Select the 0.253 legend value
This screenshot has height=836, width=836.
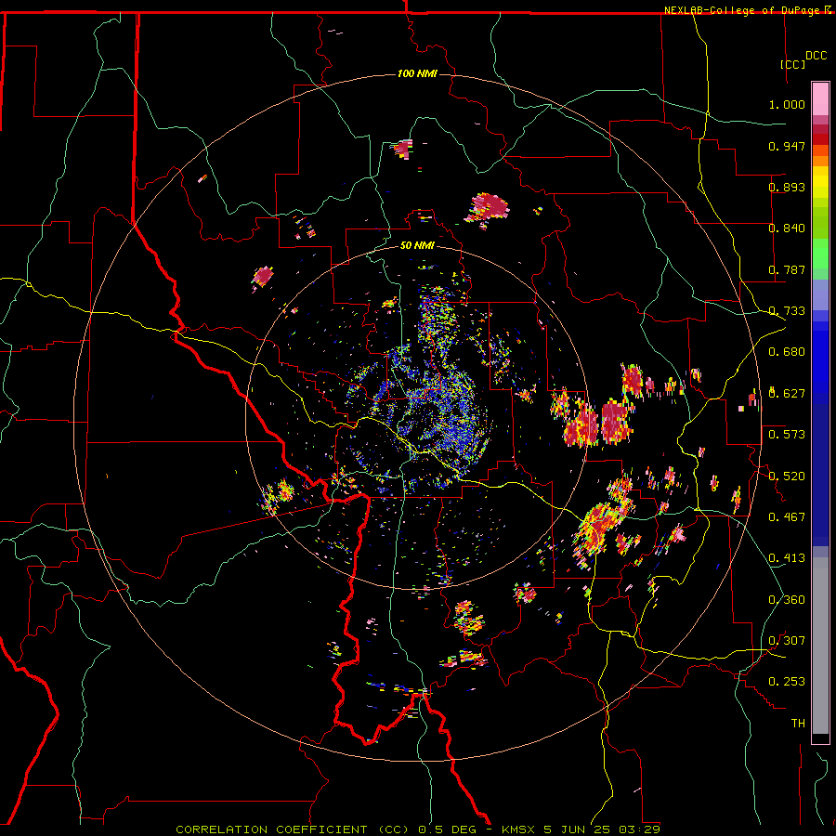click(787, 682)
